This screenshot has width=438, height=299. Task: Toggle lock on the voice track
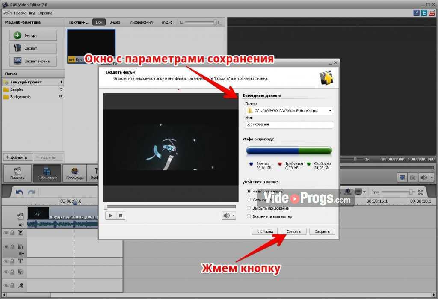tap(12, 285)
